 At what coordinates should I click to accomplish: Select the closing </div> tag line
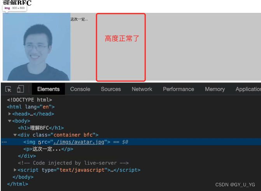click(27, 156)
